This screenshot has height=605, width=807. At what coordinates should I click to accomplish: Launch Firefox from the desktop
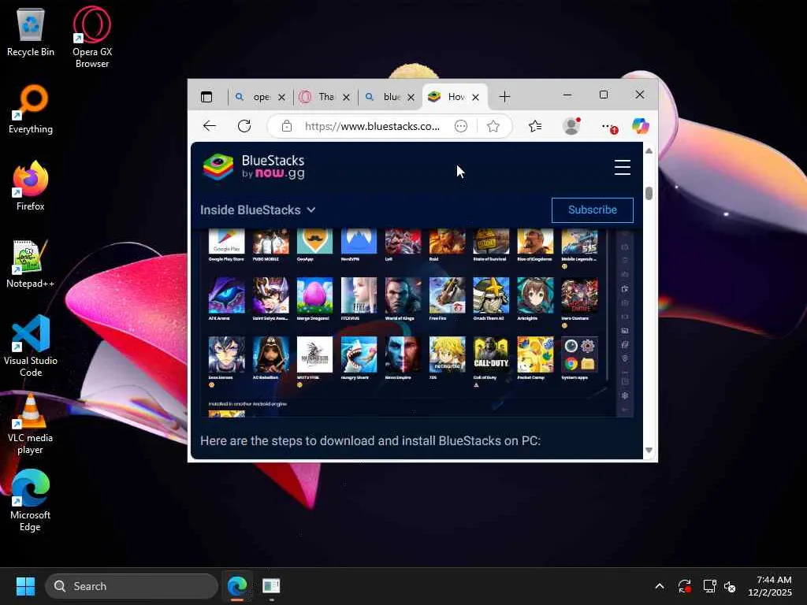coord(31,186)
